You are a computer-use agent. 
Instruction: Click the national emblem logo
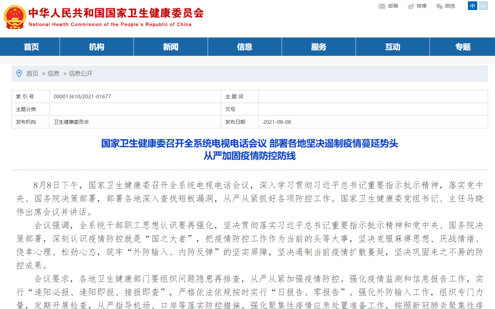click(x=15, y=17)
